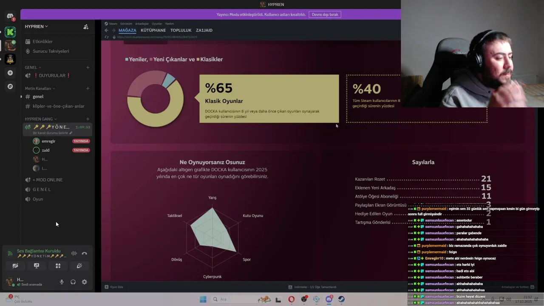Collapse the Metin Kanalları category
The image size is (544, 306).
click(40, 88)
